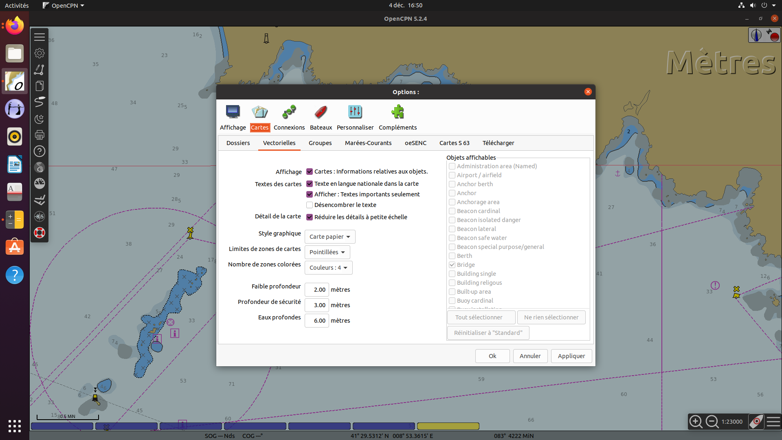Click Réinitialiser à "Standard" button
The image size is (782, 440).
coord(488,333)
